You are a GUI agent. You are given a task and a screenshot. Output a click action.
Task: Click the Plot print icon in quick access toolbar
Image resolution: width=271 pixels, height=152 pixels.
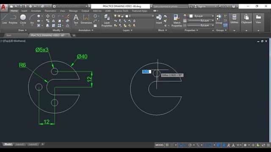coord(30,6)
